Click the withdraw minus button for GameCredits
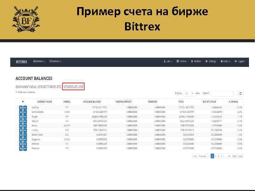Viewport: 255px width, 191px height. (25, 112)
